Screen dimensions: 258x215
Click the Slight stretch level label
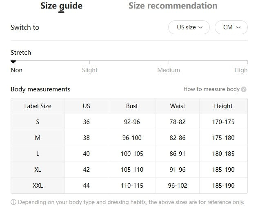click(x=89, y=70)
